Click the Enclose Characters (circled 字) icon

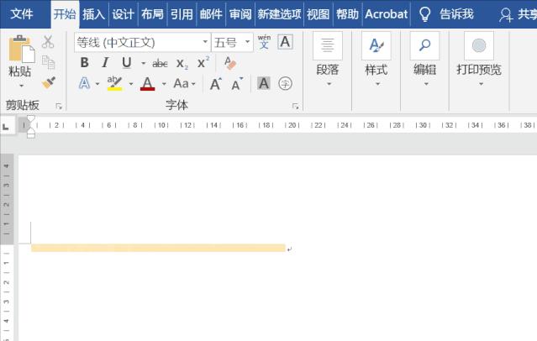pyautogui.click(x=285, y=83)
